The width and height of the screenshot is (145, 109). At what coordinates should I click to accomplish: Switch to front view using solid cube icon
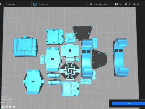(3, 107)
